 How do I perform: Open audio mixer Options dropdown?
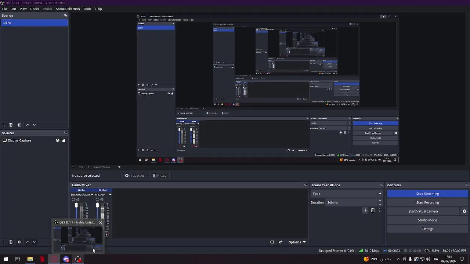pyautogui.click(x=297, y=242)
